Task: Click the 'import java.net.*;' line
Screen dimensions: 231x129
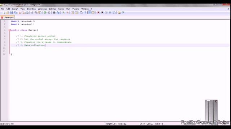Action: tap(23, 21)
